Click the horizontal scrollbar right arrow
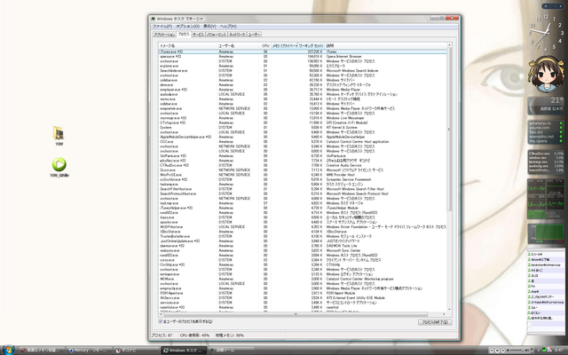The image size is (568, 355). [445, 314]
